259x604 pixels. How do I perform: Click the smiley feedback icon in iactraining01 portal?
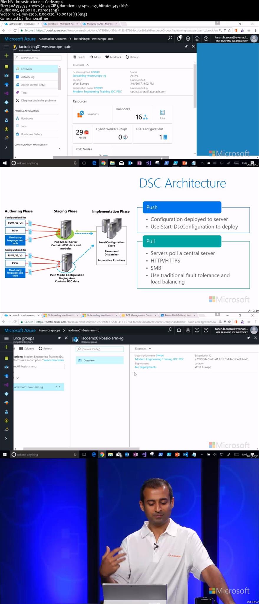tap(197, 39)
